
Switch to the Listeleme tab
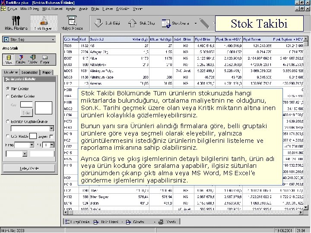tap(11, 72)
